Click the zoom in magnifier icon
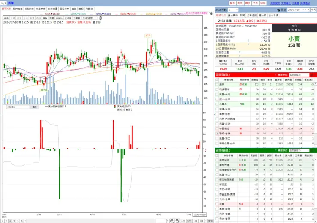317x223 pixels. pos(177,221)
